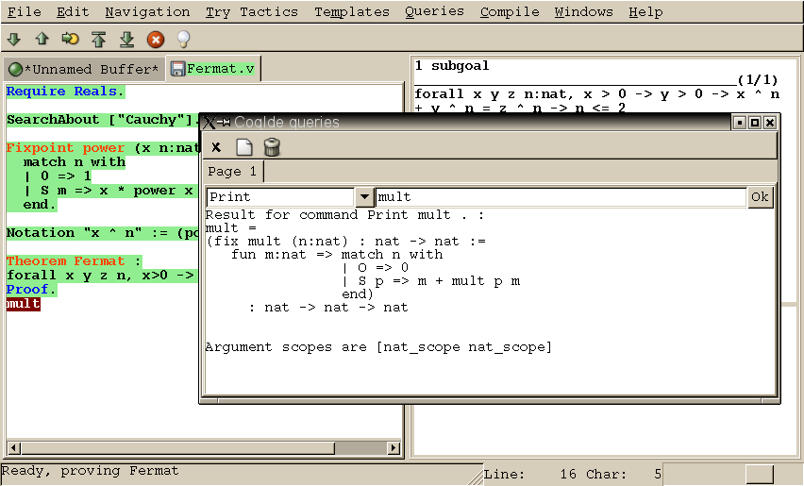Click the red interrupt computation icon
Screen dimensions: 804x486
(156, 40)
